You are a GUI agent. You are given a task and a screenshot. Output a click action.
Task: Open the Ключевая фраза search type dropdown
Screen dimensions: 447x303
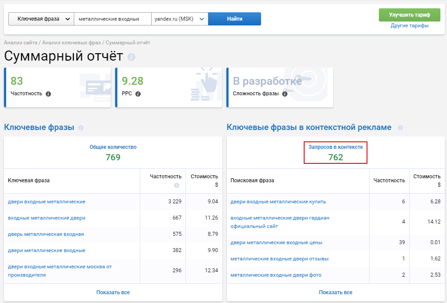pos(41,19)
